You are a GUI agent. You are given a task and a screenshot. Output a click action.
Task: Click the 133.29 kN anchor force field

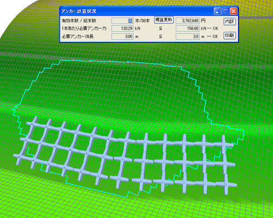(122, 28)
